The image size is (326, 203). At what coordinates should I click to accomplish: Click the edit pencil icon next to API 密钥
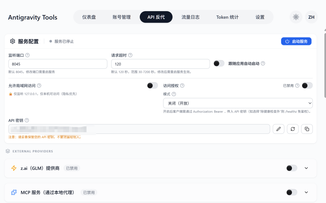point(278,129)
